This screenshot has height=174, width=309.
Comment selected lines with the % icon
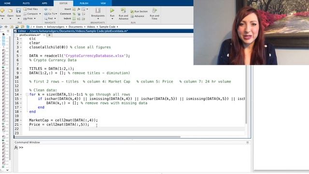pos(74,14)
